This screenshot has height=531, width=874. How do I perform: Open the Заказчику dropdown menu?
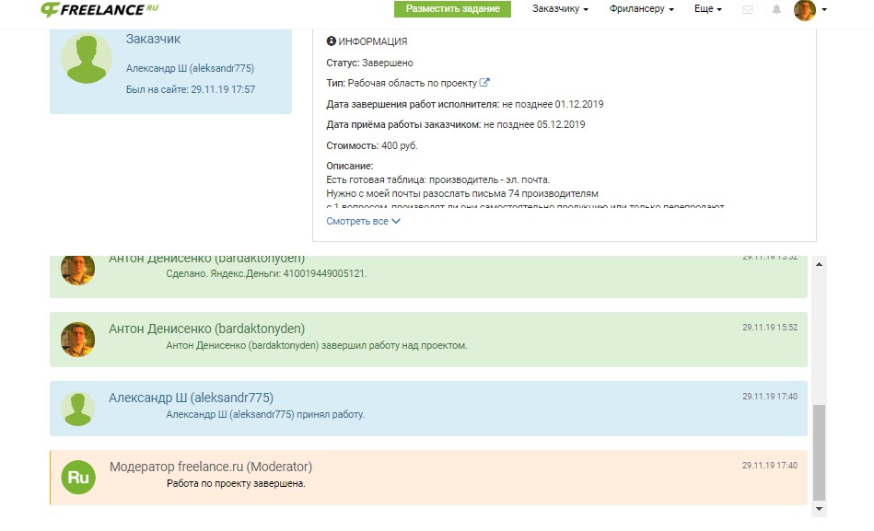pyautogui.click(x=560, y=9)
